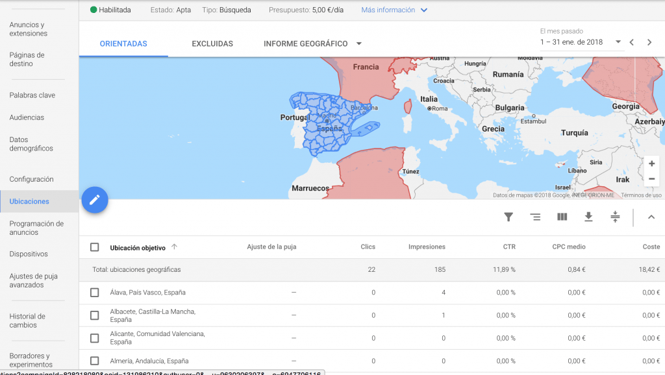Expand the Más información dropdown
665x375 pixels.
(x=394, y=10)
